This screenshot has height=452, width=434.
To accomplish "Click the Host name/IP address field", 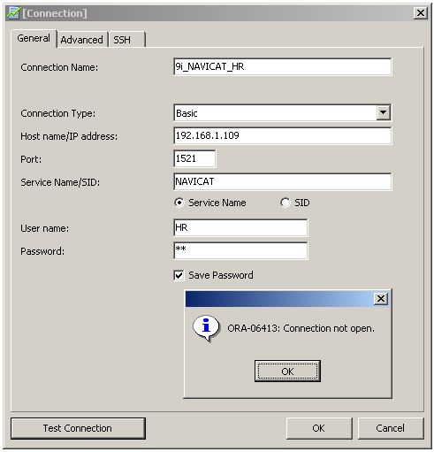I will coord(283,135).
